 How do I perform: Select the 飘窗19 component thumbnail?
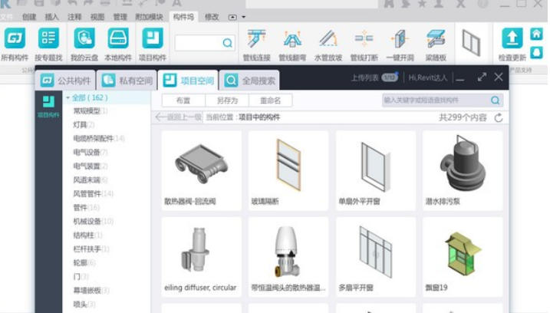463,257
